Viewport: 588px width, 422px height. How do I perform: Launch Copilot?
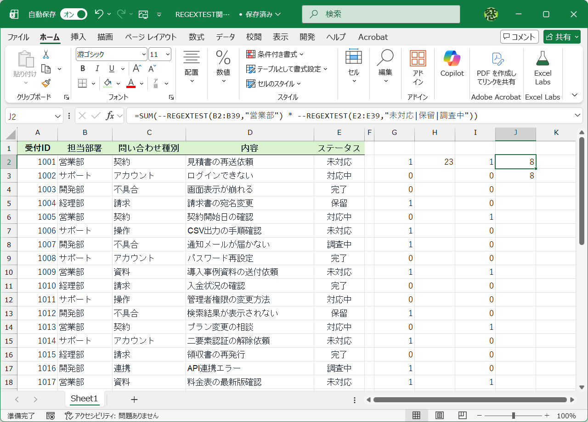coord(452,64)
